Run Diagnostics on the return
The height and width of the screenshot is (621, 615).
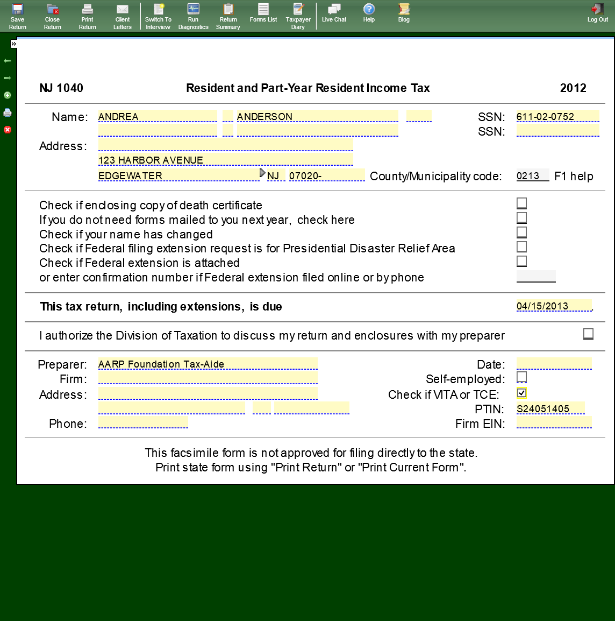(x=193, y=16)
